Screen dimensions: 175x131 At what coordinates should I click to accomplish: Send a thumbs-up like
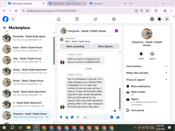tap(118, 117)
